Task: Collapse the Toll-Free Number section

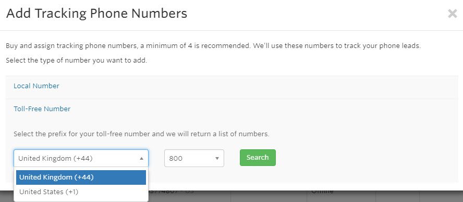Action: [x=42, y=109]
